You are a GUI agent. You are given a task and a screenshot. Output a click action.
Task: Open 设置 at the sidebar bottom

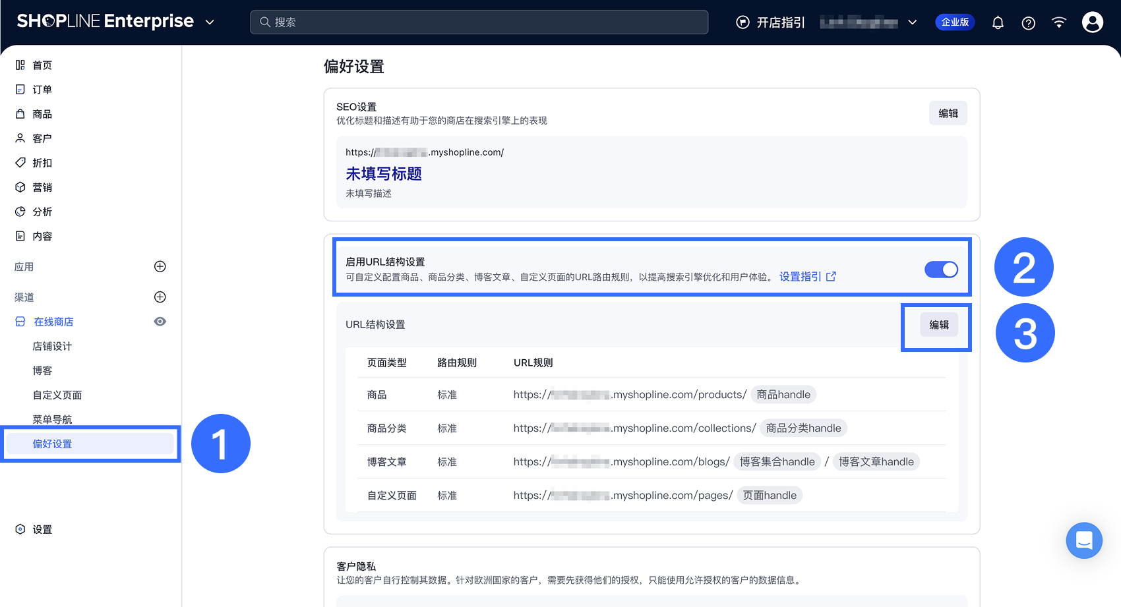pyautogui.click(x=42, y=529)
